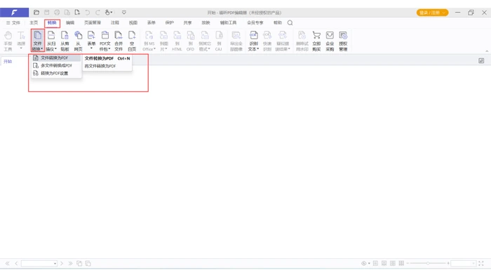The width and height of the screenshot is (491, 277).
Task: Click the 快速识别 OCR icon
Action: tap(267, 41)
